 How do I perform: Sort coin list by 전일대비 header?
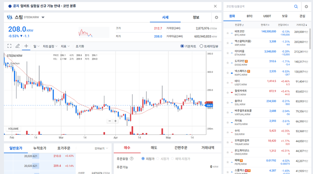click(x=283, y=25)
